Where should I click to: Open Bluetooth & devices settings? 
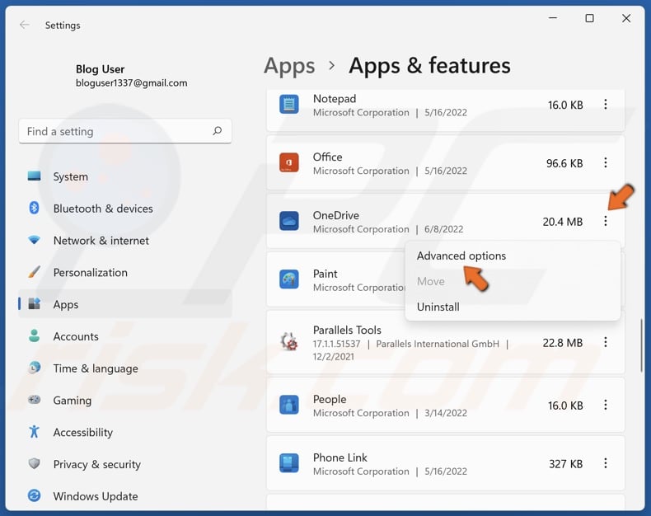pyautogui.click(x=124, y=209)
